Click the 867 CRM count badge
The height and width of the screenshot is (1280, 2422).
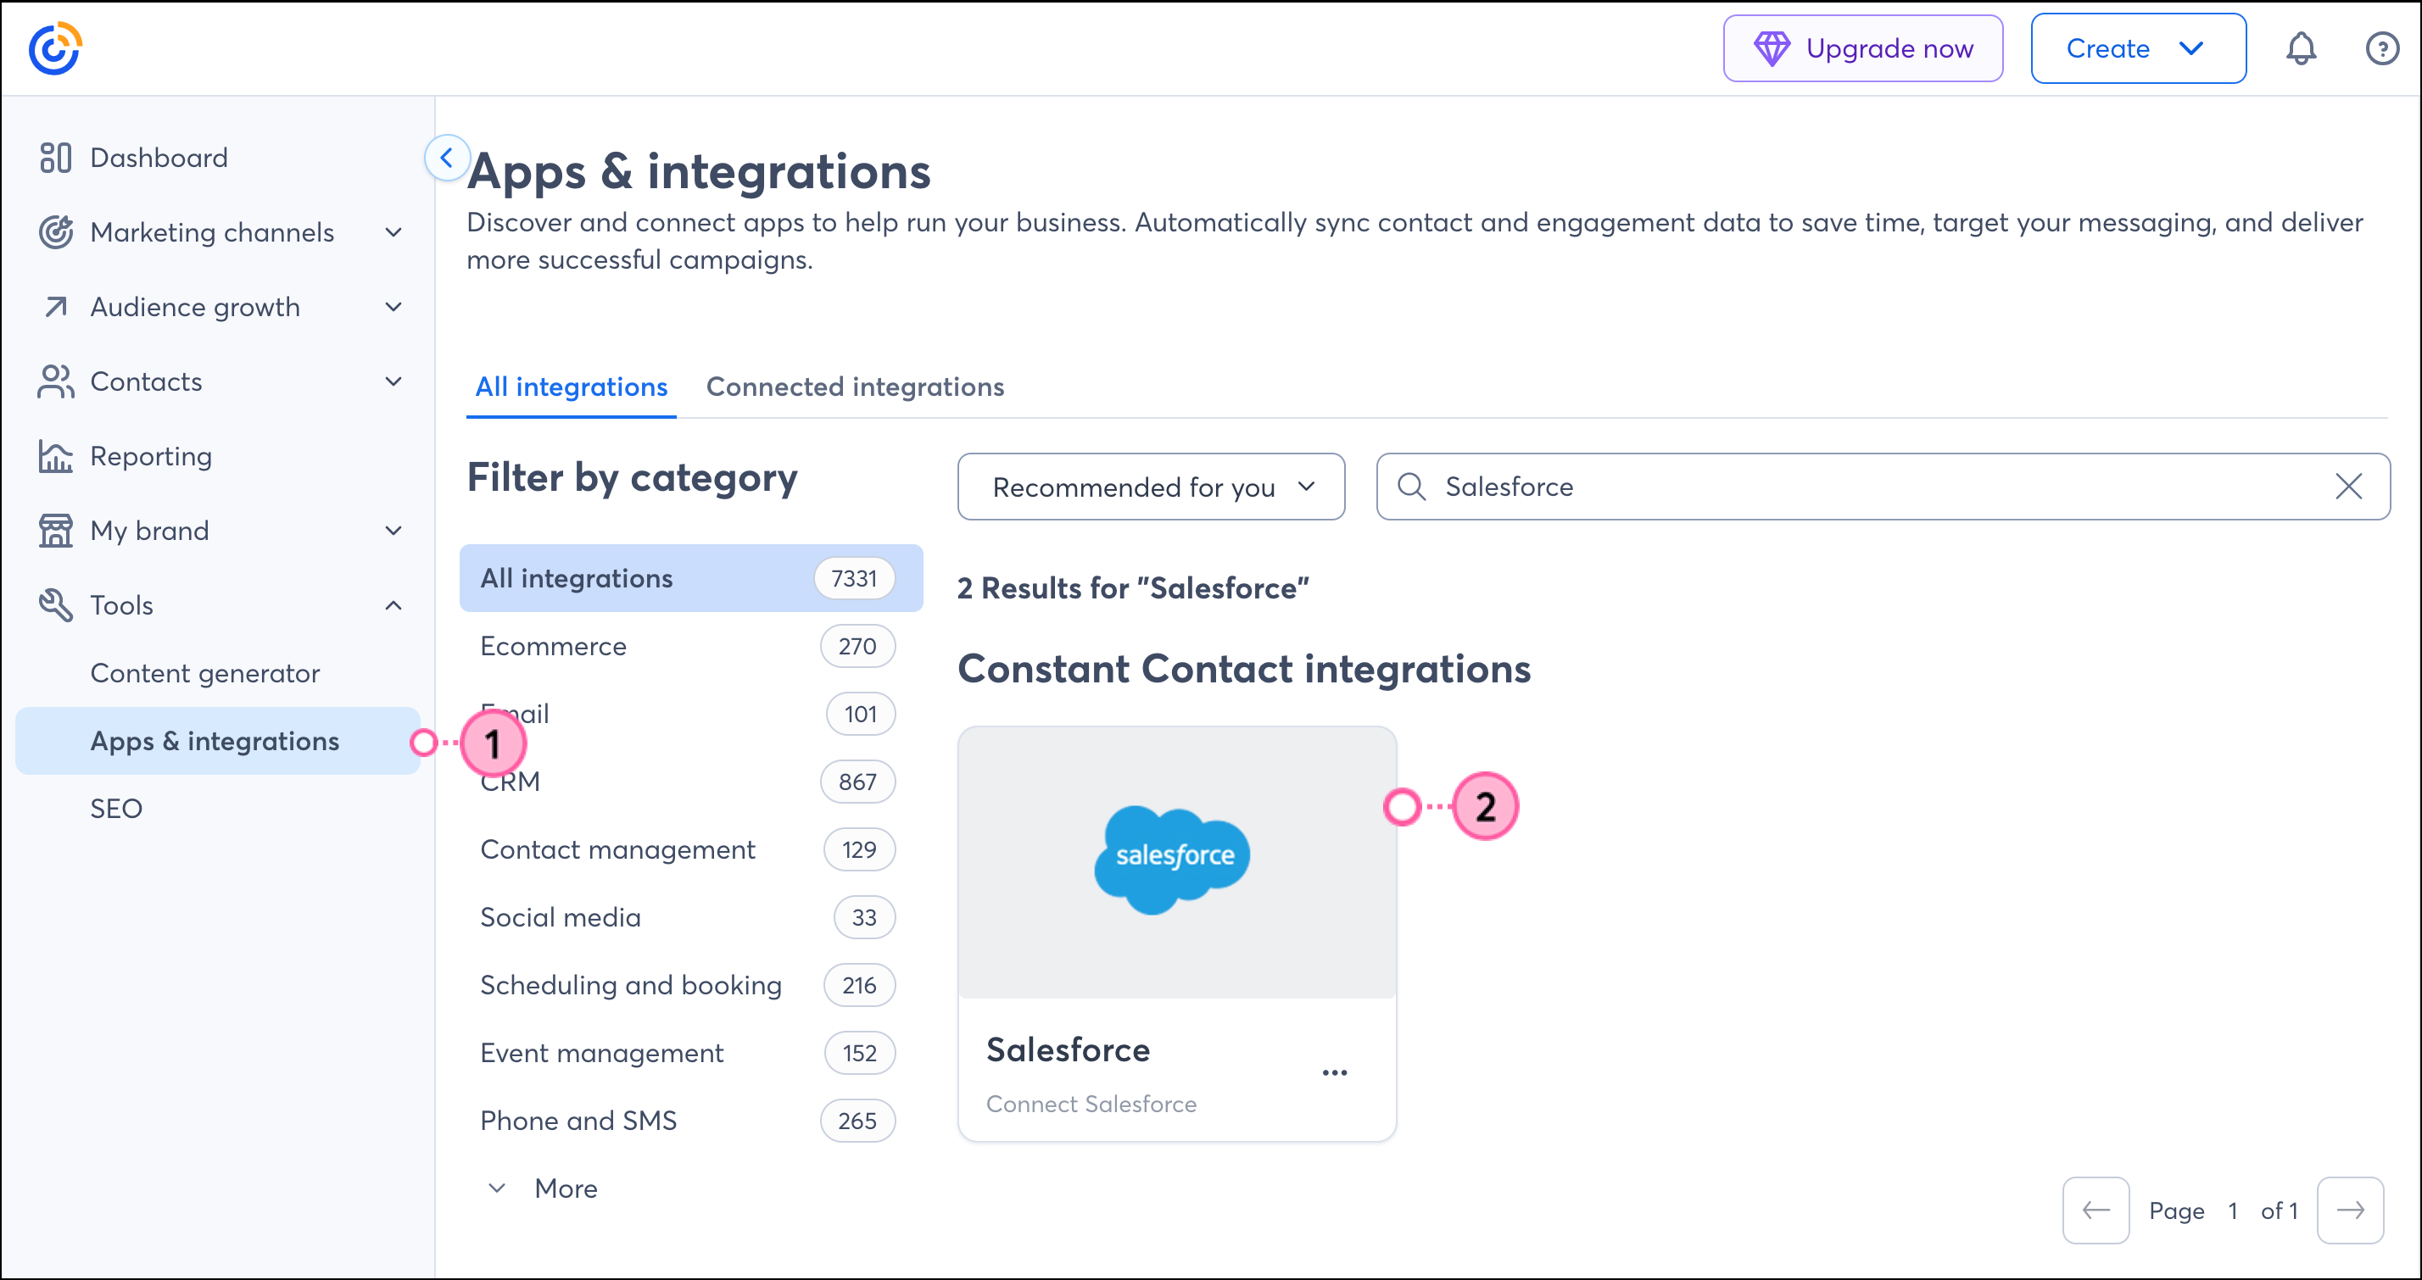857,782
